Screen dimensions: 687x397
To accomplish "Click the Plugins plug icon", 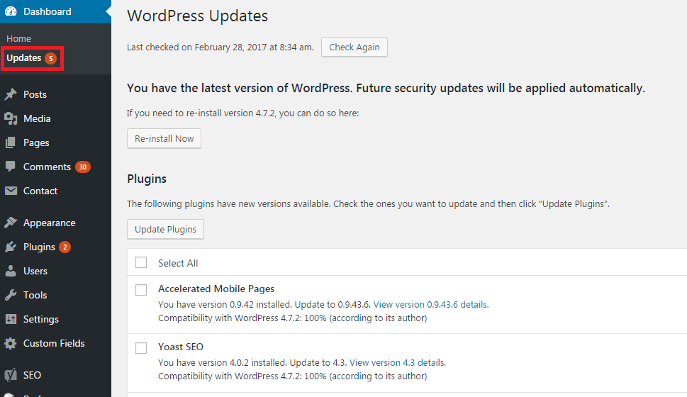I will coord(11,247).
